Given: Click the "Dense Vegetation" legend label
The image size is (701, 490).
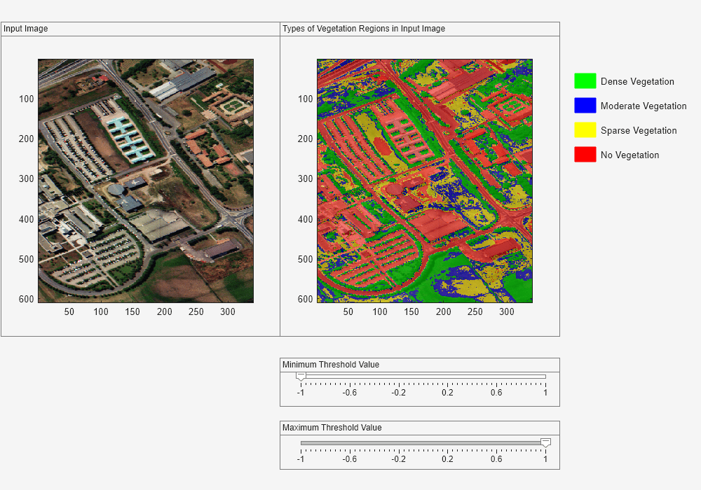Looking at the screenshot, I should click(638, 81).
